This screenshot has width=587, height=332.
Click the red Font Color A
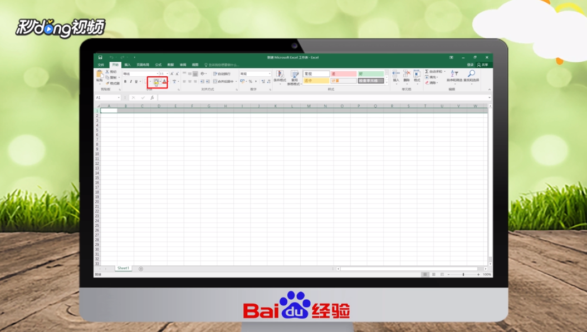pos(164,81)
